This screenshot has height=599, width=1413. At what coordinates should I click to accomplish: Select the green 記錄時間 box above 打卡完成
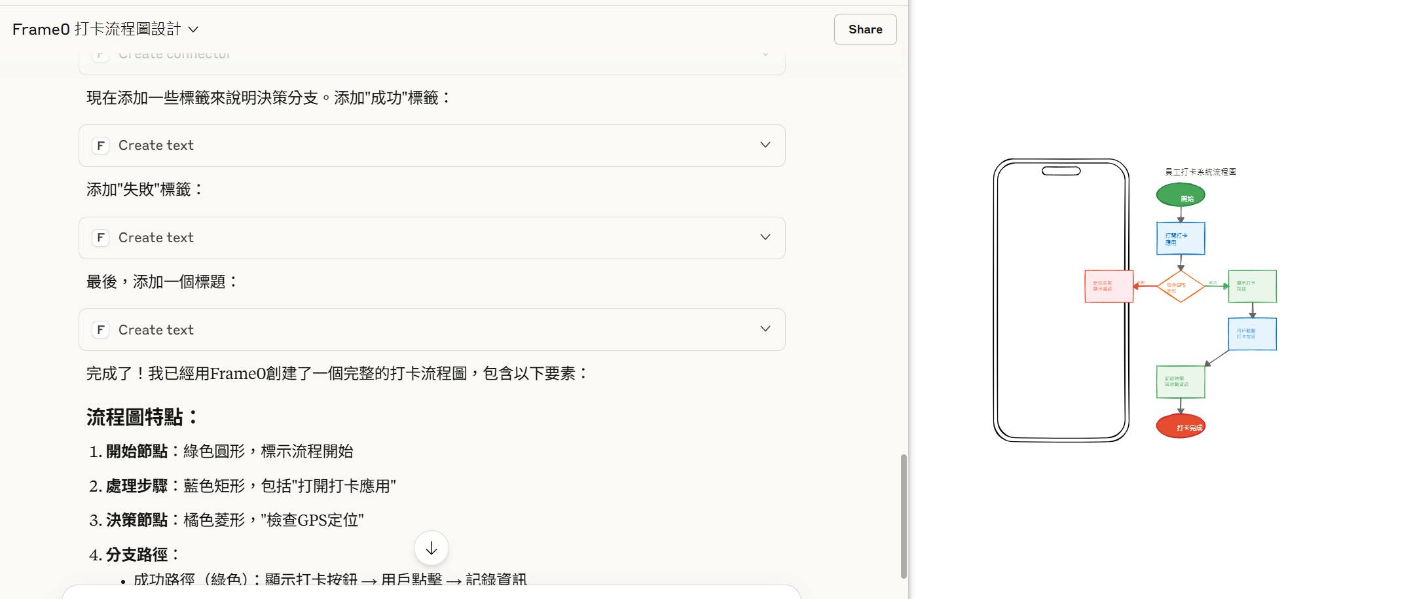click(1181, 382)
